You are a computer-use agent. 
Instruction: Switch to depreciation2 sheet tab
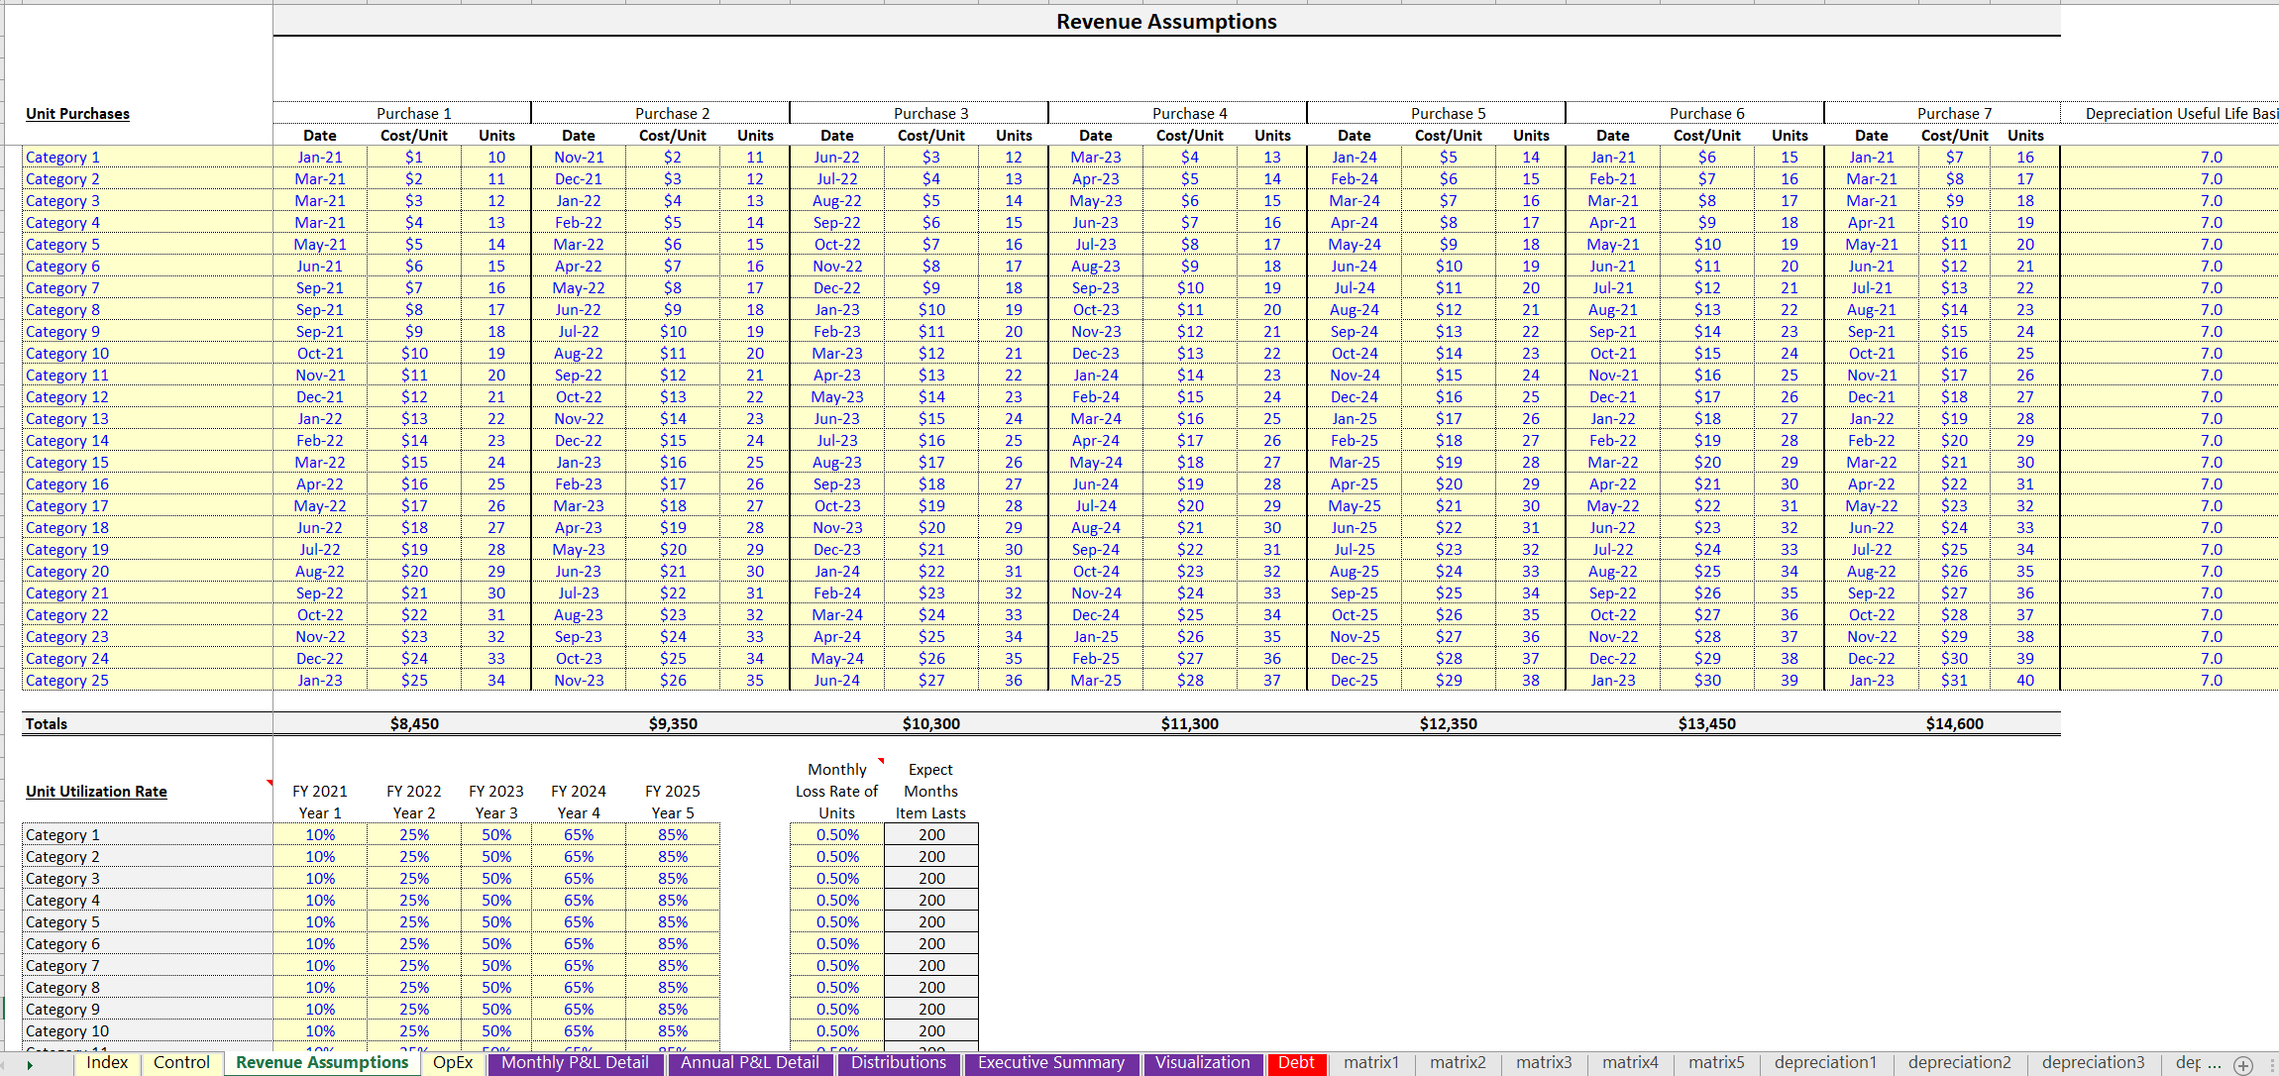1959,1063
